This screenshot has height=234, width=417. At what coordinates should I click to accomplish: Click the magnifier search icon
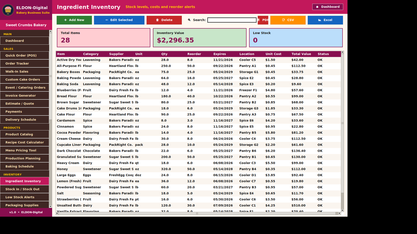click(x=189, y=20)
